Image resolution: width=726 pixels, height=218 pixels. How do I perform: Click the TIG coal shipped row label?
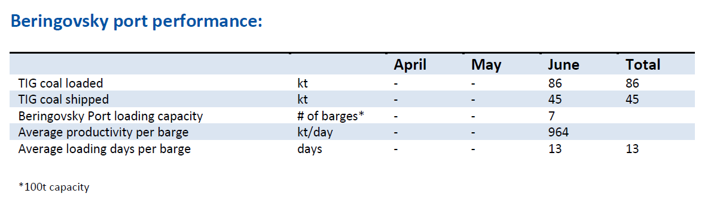[63, 99]
